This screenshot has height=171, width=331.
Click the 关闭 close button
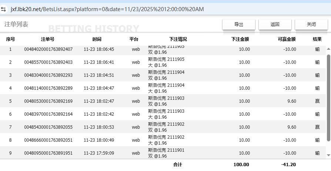coord(311,24)
